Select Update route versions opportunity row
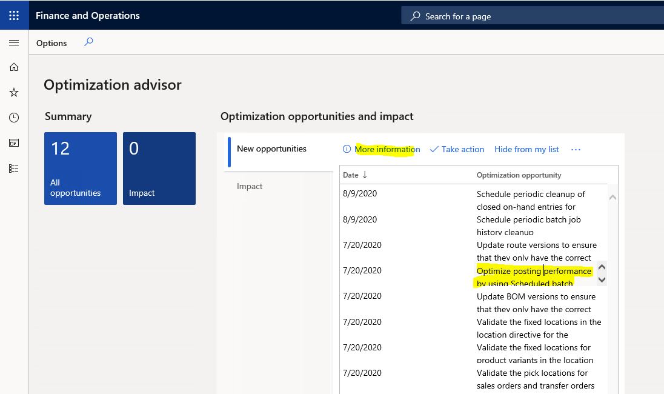This screenshot has width=664, height=394. [537, 251]
